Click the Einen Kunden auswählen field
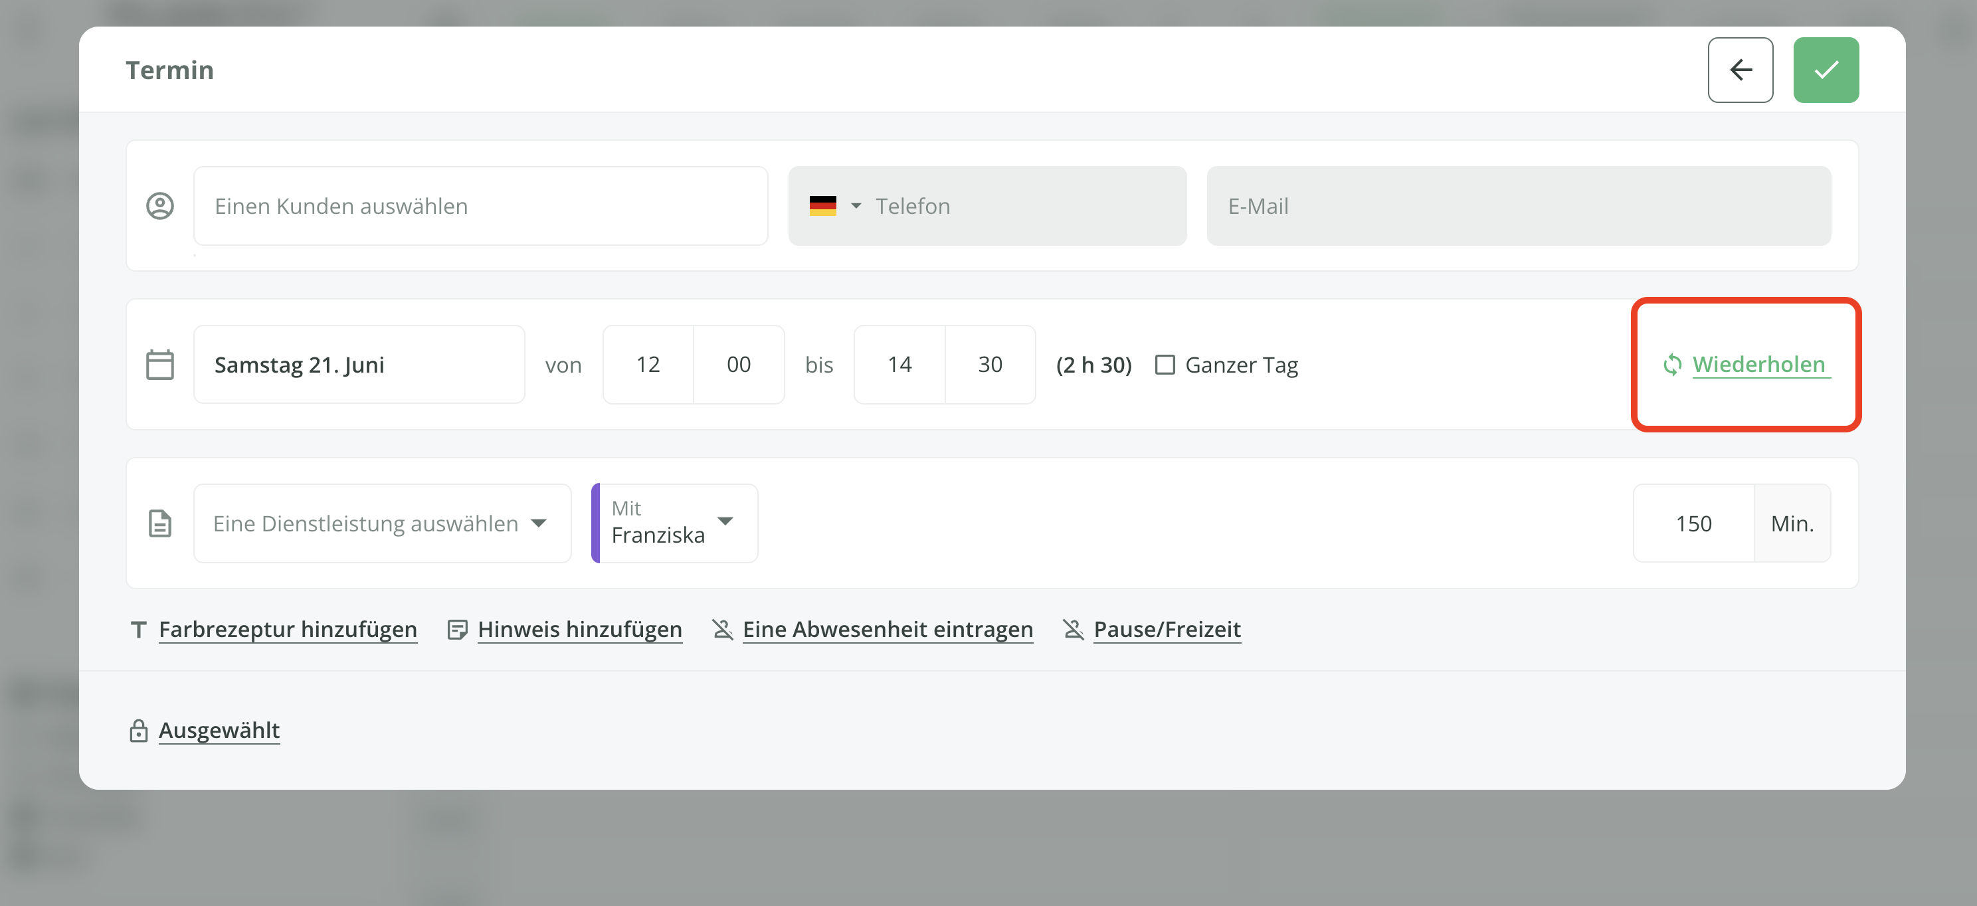 (x=480, y=206)
